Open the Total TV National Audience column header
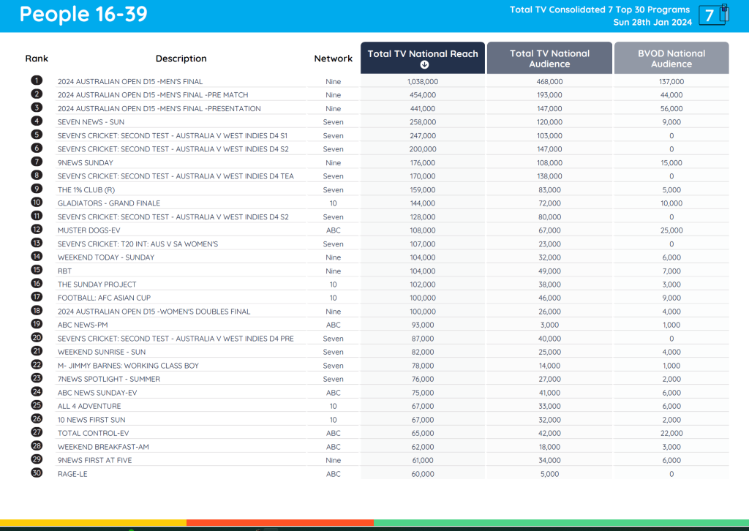The height and width of the screenshot is (531, 749). (549, 59)
